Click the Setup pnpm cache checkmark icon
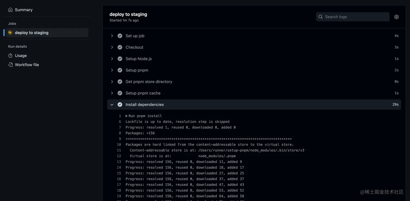 (120, 93)
